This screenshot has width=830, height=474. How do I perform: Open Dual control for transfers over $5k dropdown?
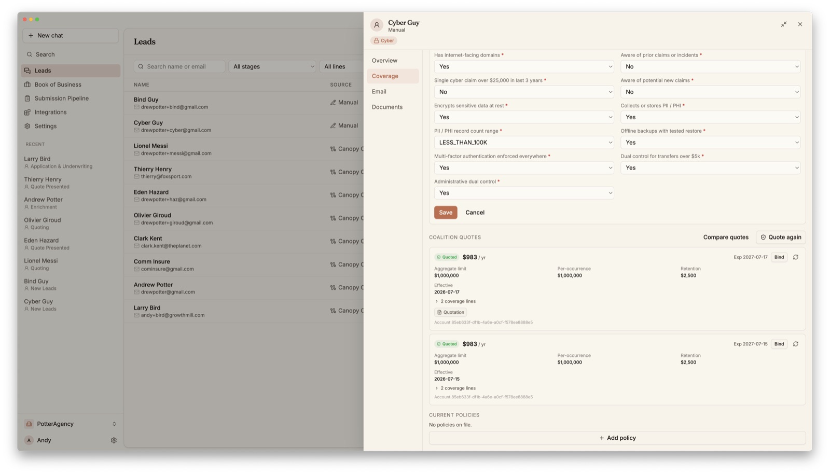click(710, 168)
